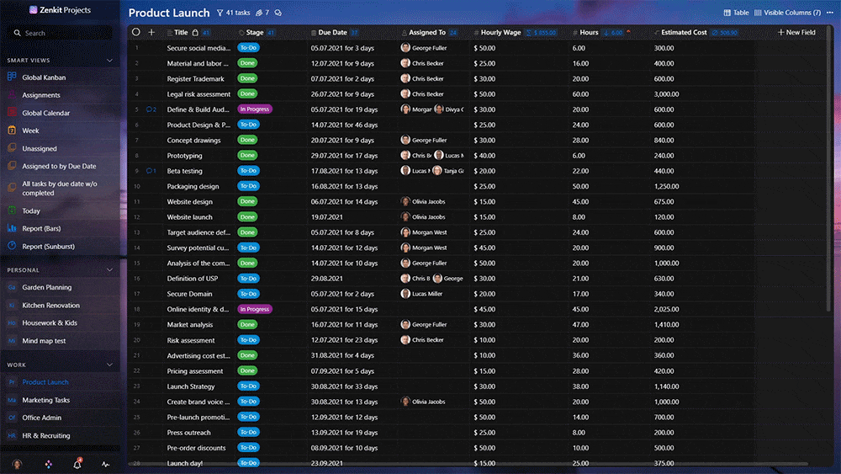Collapse the Work section chevron

[x=109, y=365]
